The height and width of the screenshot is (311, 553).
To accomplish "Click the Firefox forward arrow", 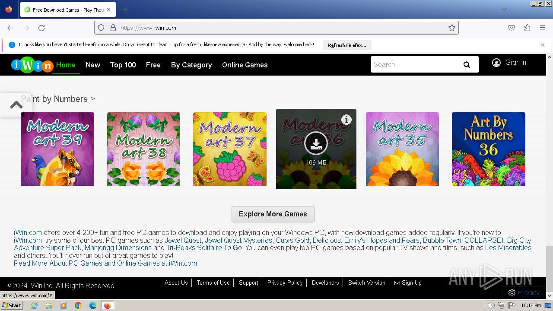I will 26,28.
